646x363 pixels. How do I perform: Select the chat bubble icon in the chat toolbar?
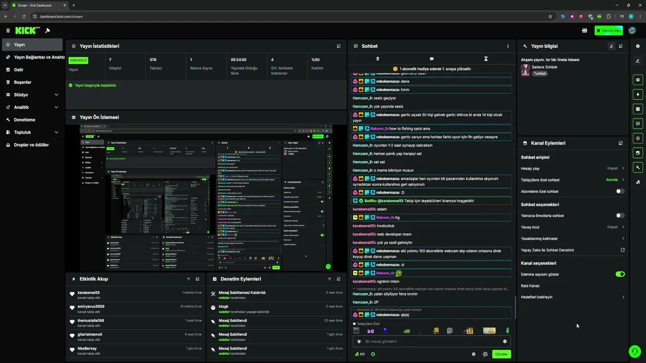pos(432,59)
